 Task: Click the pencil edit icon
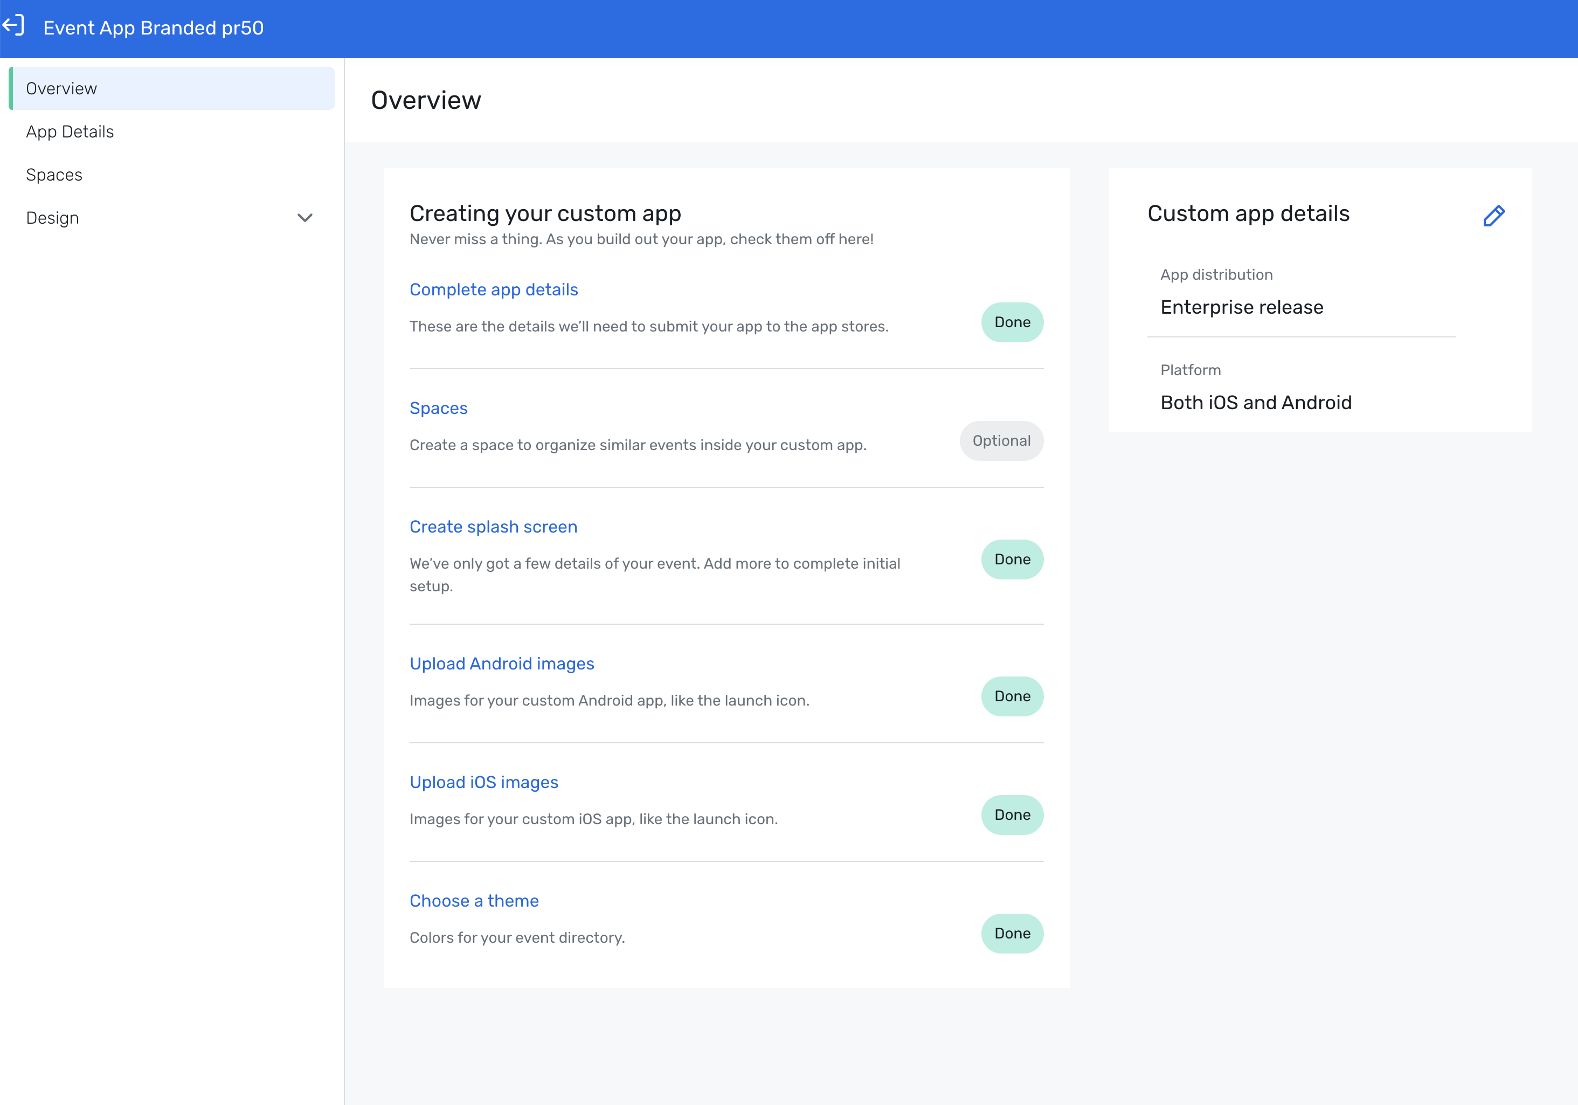(x=1493, y=216)
